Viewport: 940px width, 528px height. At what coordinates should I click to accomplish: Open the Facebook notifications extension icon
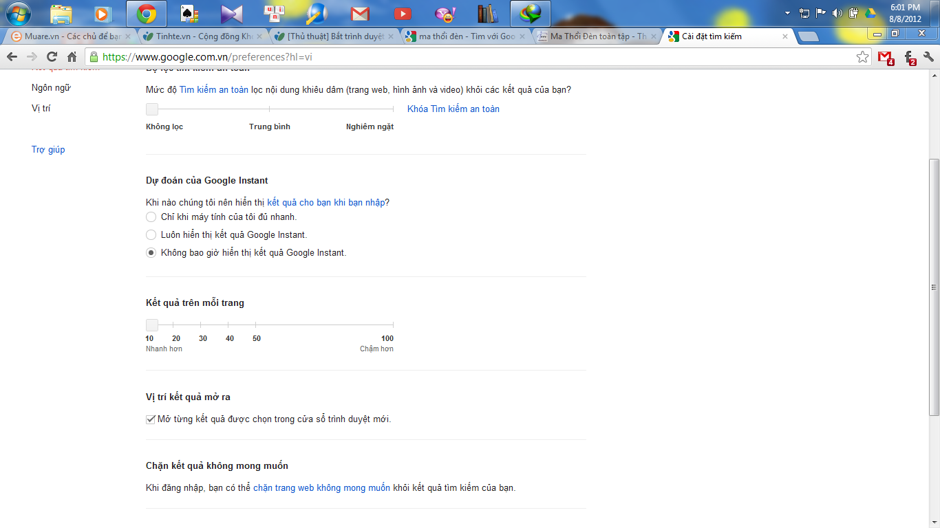coord(909,58)
